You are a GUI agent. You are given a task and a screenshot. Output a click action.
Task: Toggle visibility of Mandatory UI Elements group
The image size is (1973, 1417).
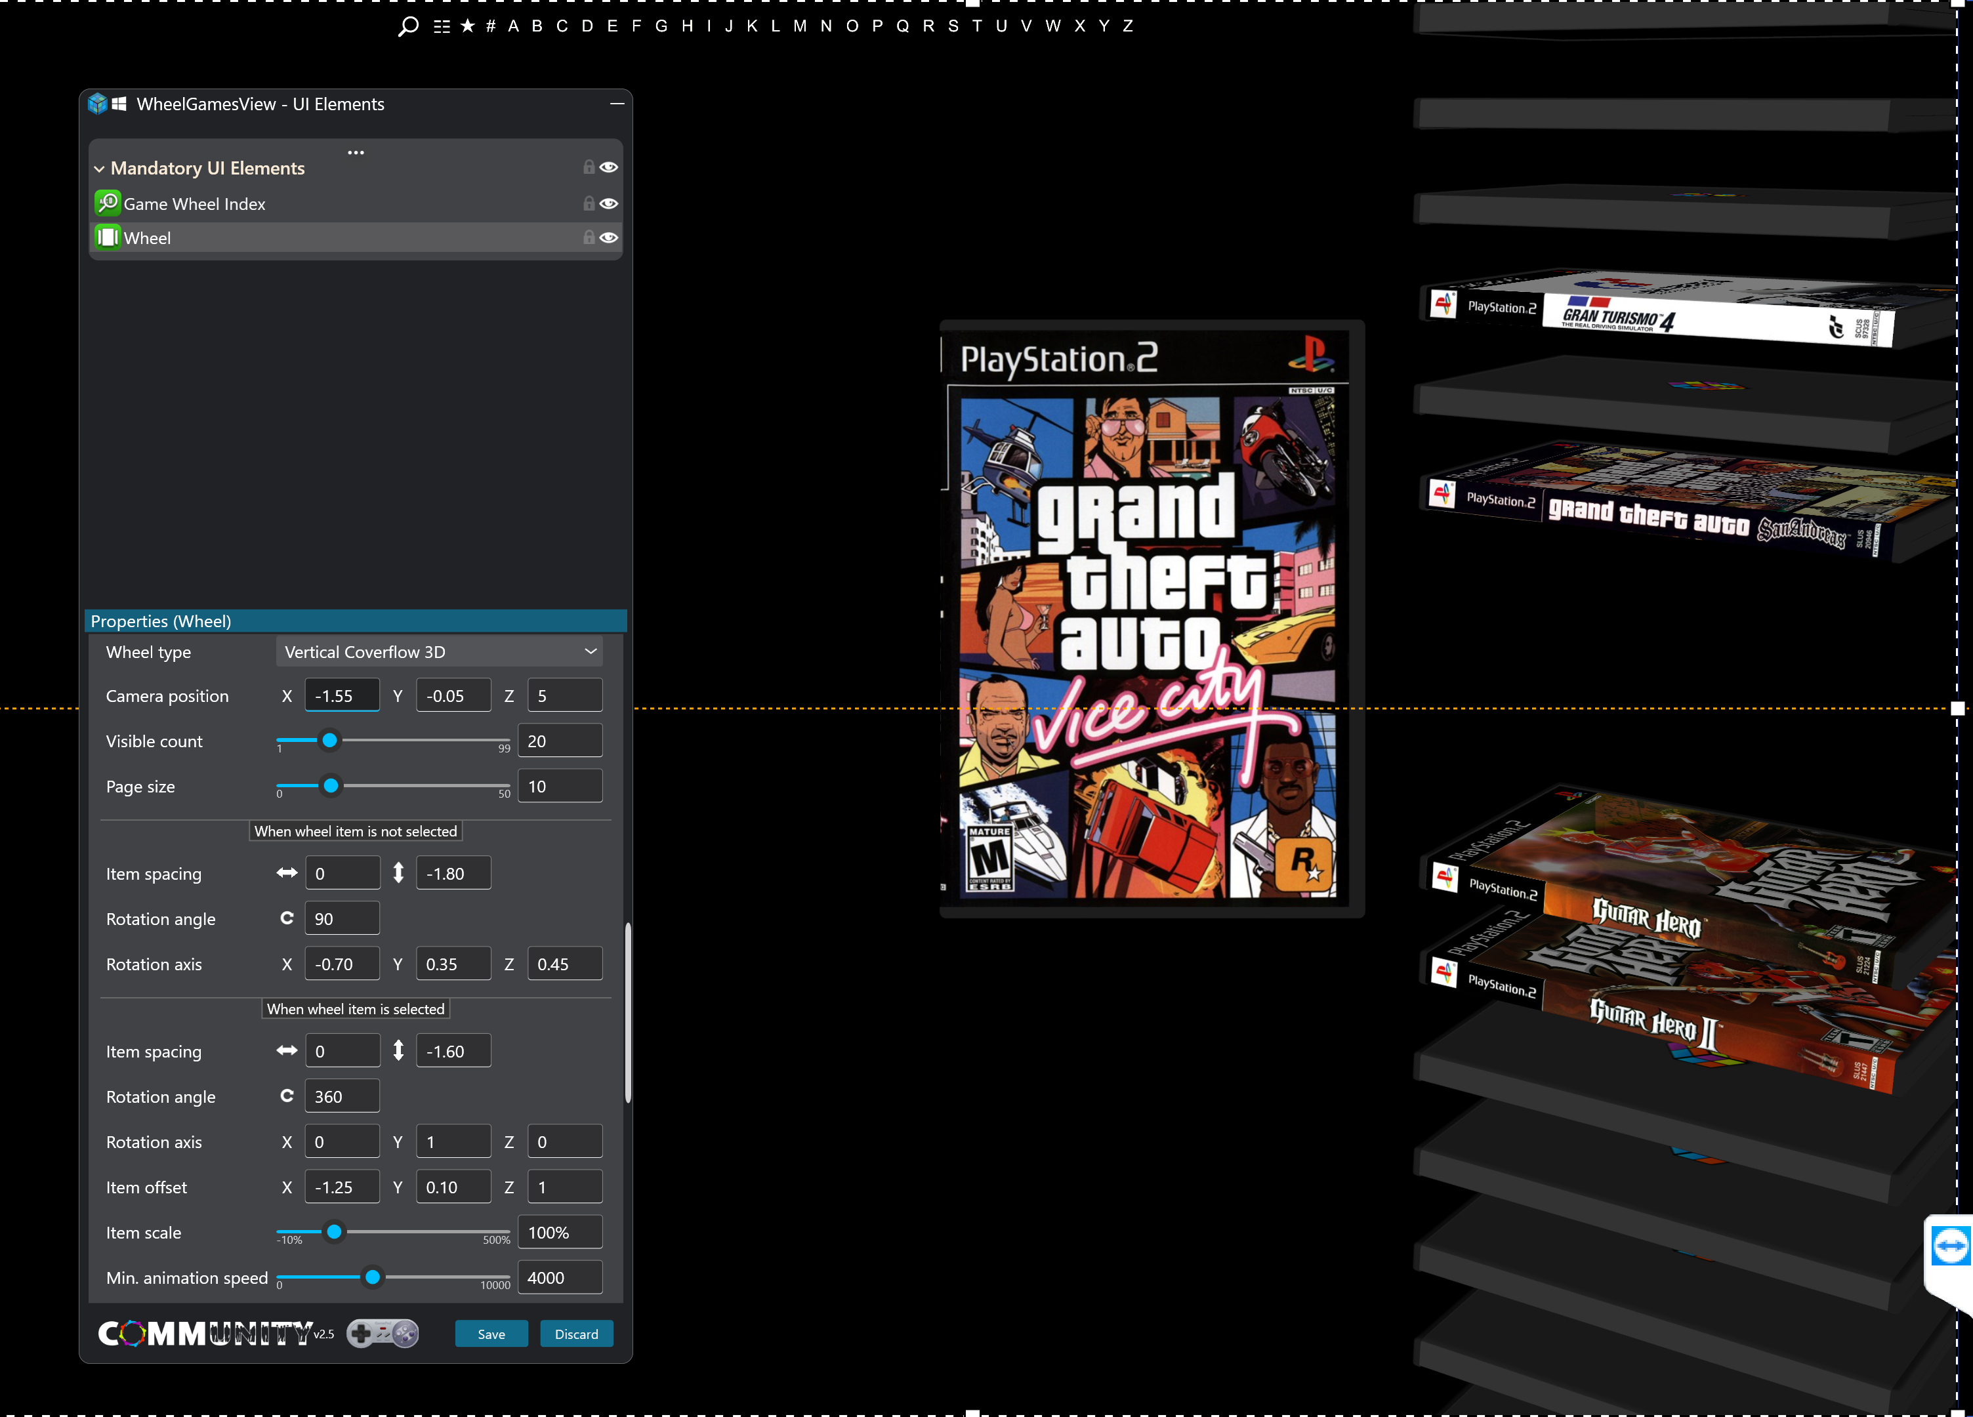point(609,167)
